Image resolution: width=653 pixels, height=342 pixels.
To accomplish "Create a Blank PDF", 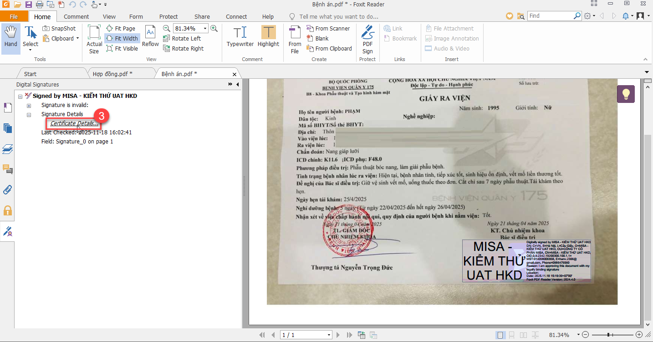I will (x=317, y=38).
